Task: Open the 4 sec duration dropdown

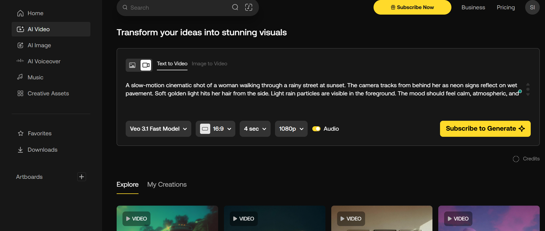Action: (x=255, y=129)
